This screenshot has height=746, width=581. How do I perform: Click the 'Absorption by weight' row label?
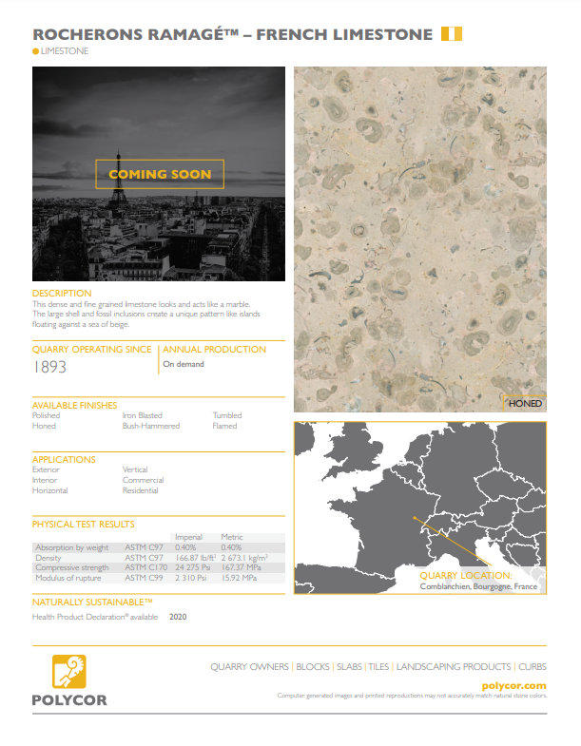tap(72, 547)
